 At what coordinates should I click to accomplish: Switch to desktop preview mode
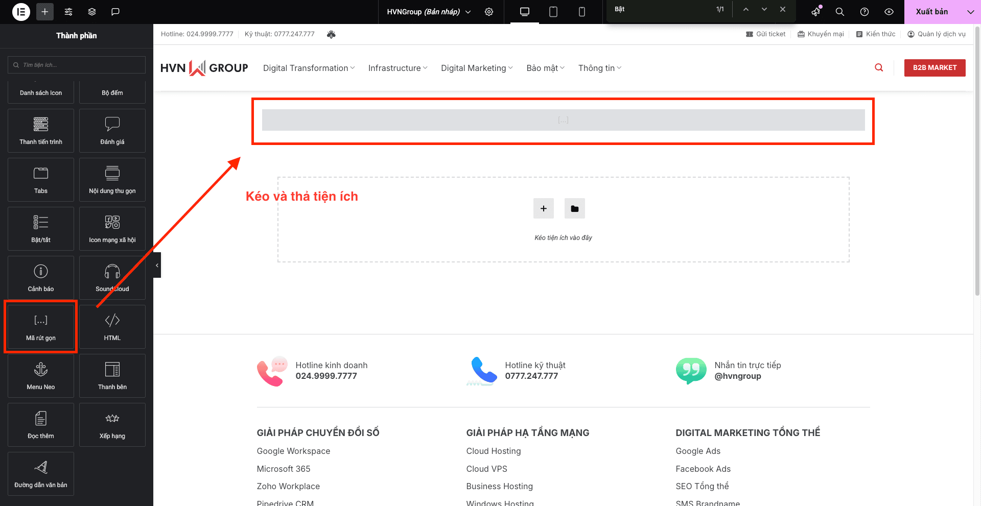[524, 11]
